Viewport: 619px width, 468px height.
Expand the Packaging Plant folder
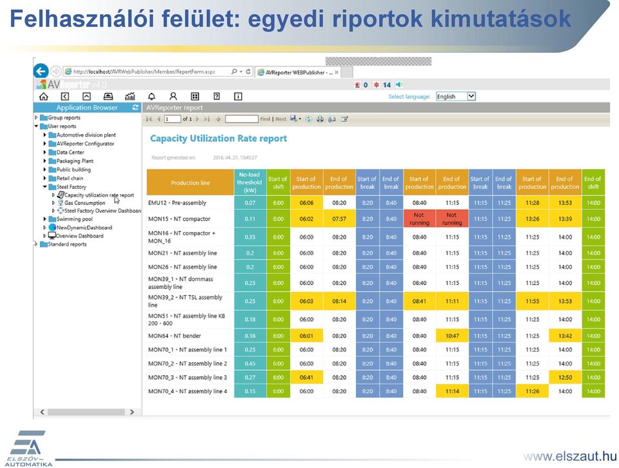(x=44, y=161)
